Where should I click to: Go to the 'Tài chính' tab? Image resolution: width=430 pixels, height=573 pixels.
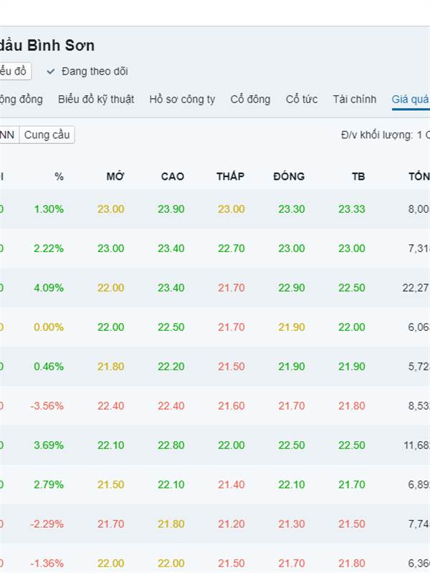click(355, 100)
